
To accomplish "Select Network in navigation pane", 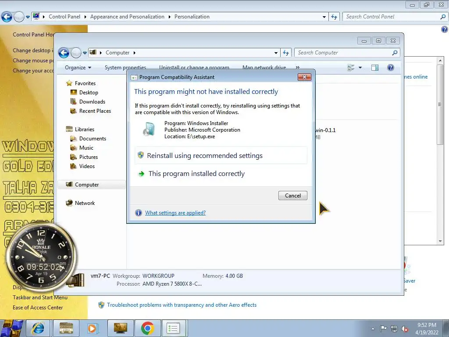I will click(x=85, y=203).
